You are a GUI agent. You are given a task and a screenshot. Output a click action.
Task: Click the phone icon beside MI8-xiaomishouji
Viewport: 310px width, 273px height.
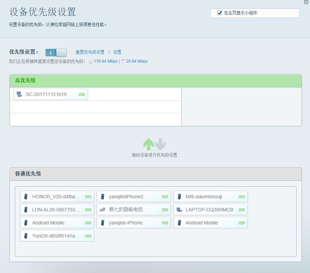click(x=179, y=196)
